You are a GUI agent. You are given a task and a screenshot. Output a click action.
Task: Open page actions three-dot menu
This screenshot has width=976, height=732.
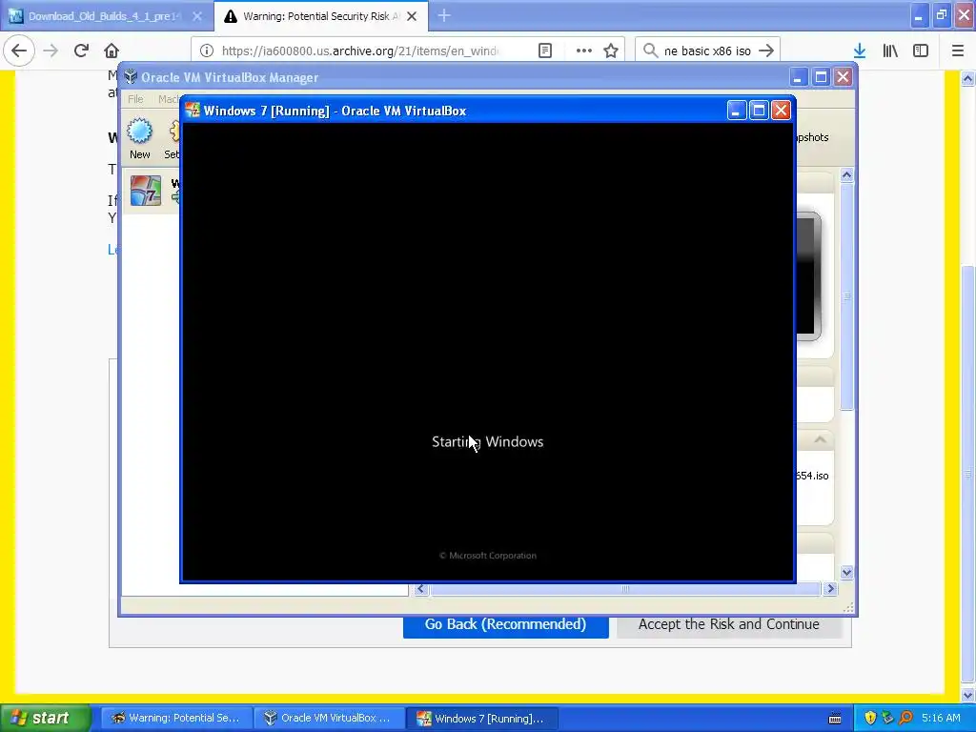(584, 51)
